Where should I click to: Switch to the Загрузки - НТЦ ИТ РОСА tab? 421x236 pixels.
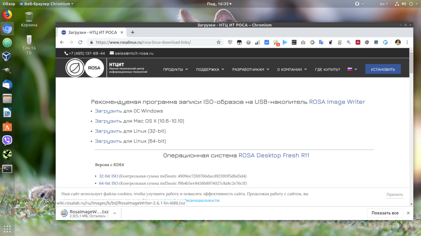[93, 32]
